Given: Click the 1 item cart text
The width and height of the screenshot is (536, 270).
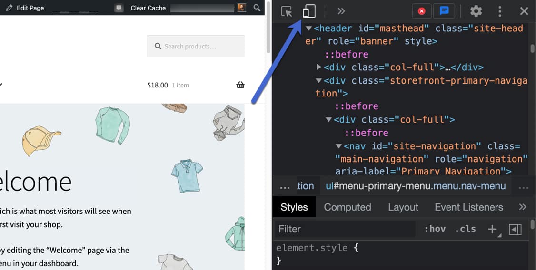Looking at the screenshot, I should pos(180,86).
